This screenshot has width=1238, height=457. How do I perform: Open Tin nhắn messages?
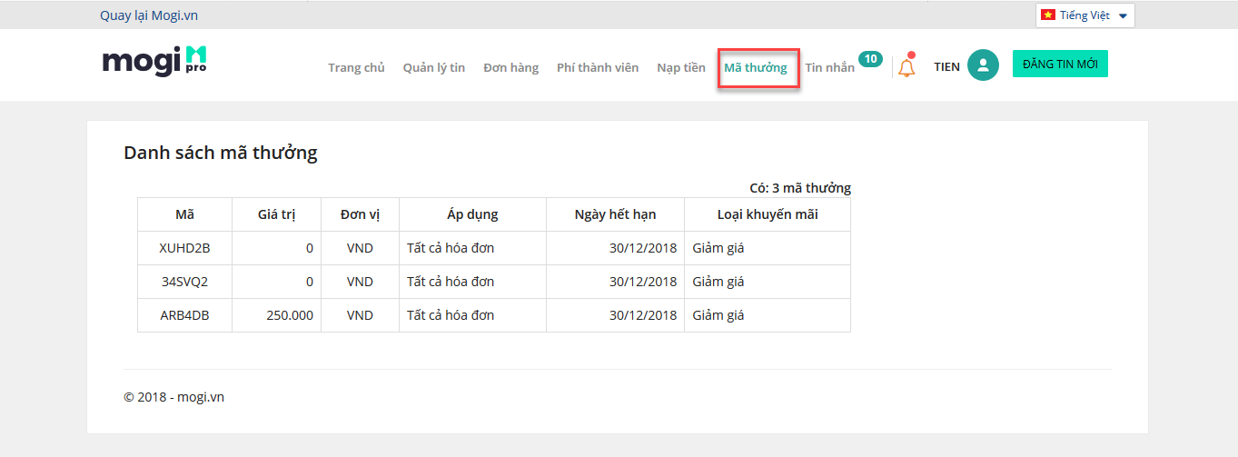pyautogui.click(x=829, y=67)
